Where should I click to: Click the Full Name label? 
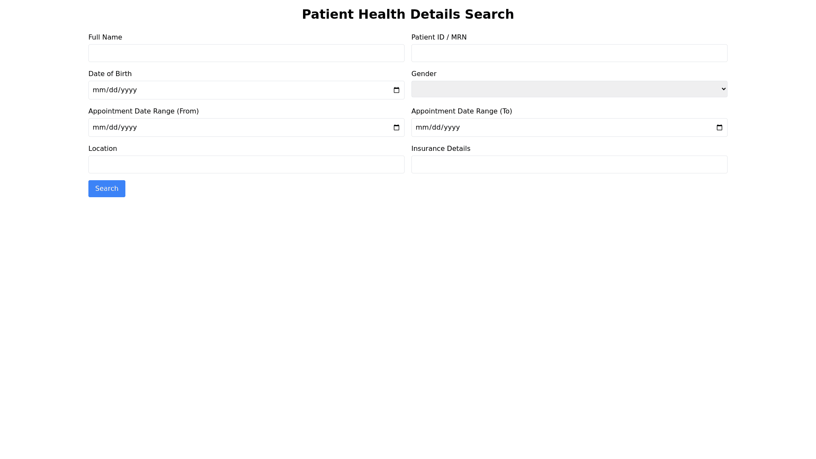tap(105, 37)
